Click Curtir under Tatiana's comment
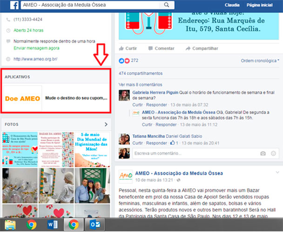 137,143
